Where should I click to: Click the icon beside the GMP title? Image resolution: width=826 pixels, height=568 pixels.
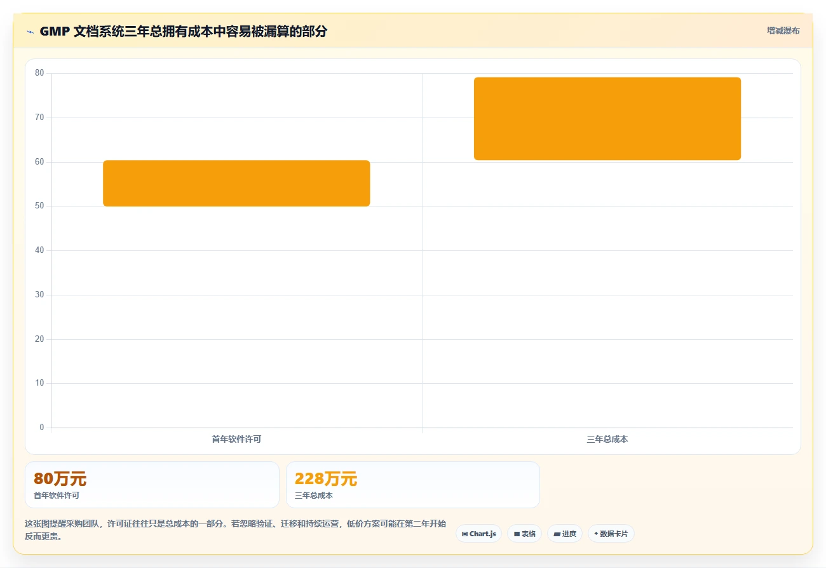pos(30,32)
